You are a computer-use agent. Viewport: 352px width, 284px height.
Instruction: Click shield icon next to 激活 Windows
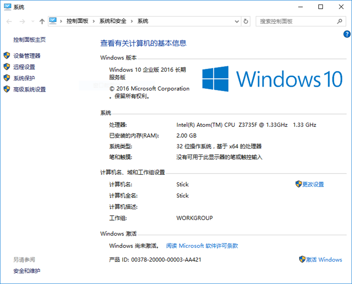(x=302, y=259)
